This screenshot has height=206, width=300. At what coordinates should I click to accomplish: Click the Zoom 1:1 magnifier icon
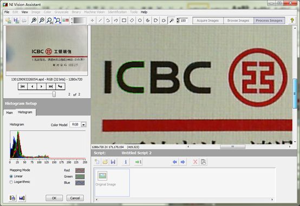tap(50, 20)
